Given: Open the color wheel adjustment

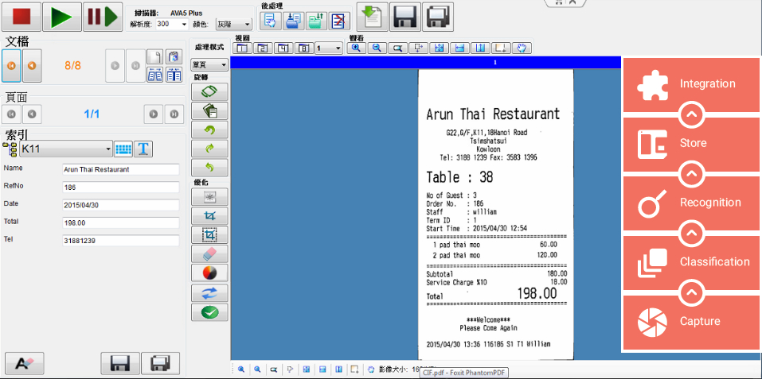Looking at the screenshot, I should tap(209, 273).
